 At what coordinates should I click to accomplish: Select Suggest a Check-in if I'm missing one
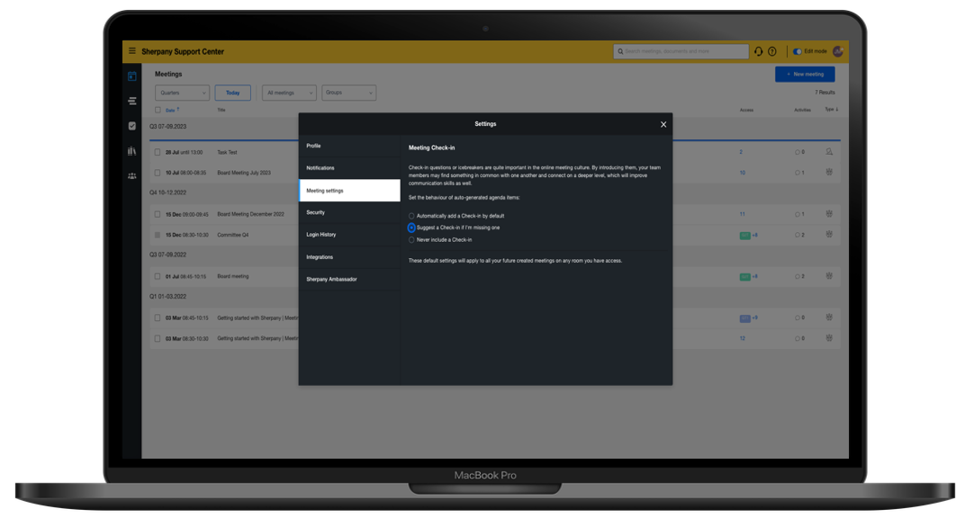pos(411,228)
